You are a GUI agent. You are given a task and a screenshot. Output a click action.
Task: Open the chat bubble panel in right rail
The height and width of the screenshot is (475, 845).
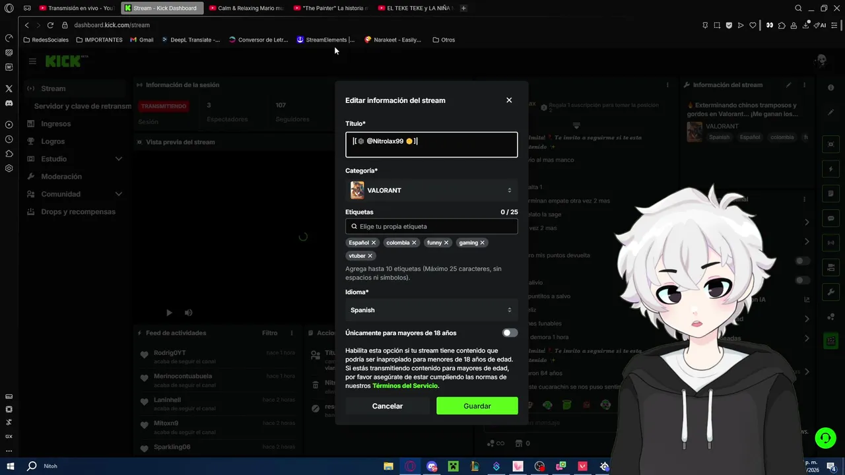click(x=830, y=218)
